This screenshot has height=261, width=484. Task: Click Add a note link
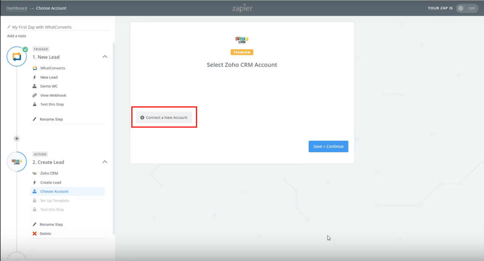click(17, 36)
